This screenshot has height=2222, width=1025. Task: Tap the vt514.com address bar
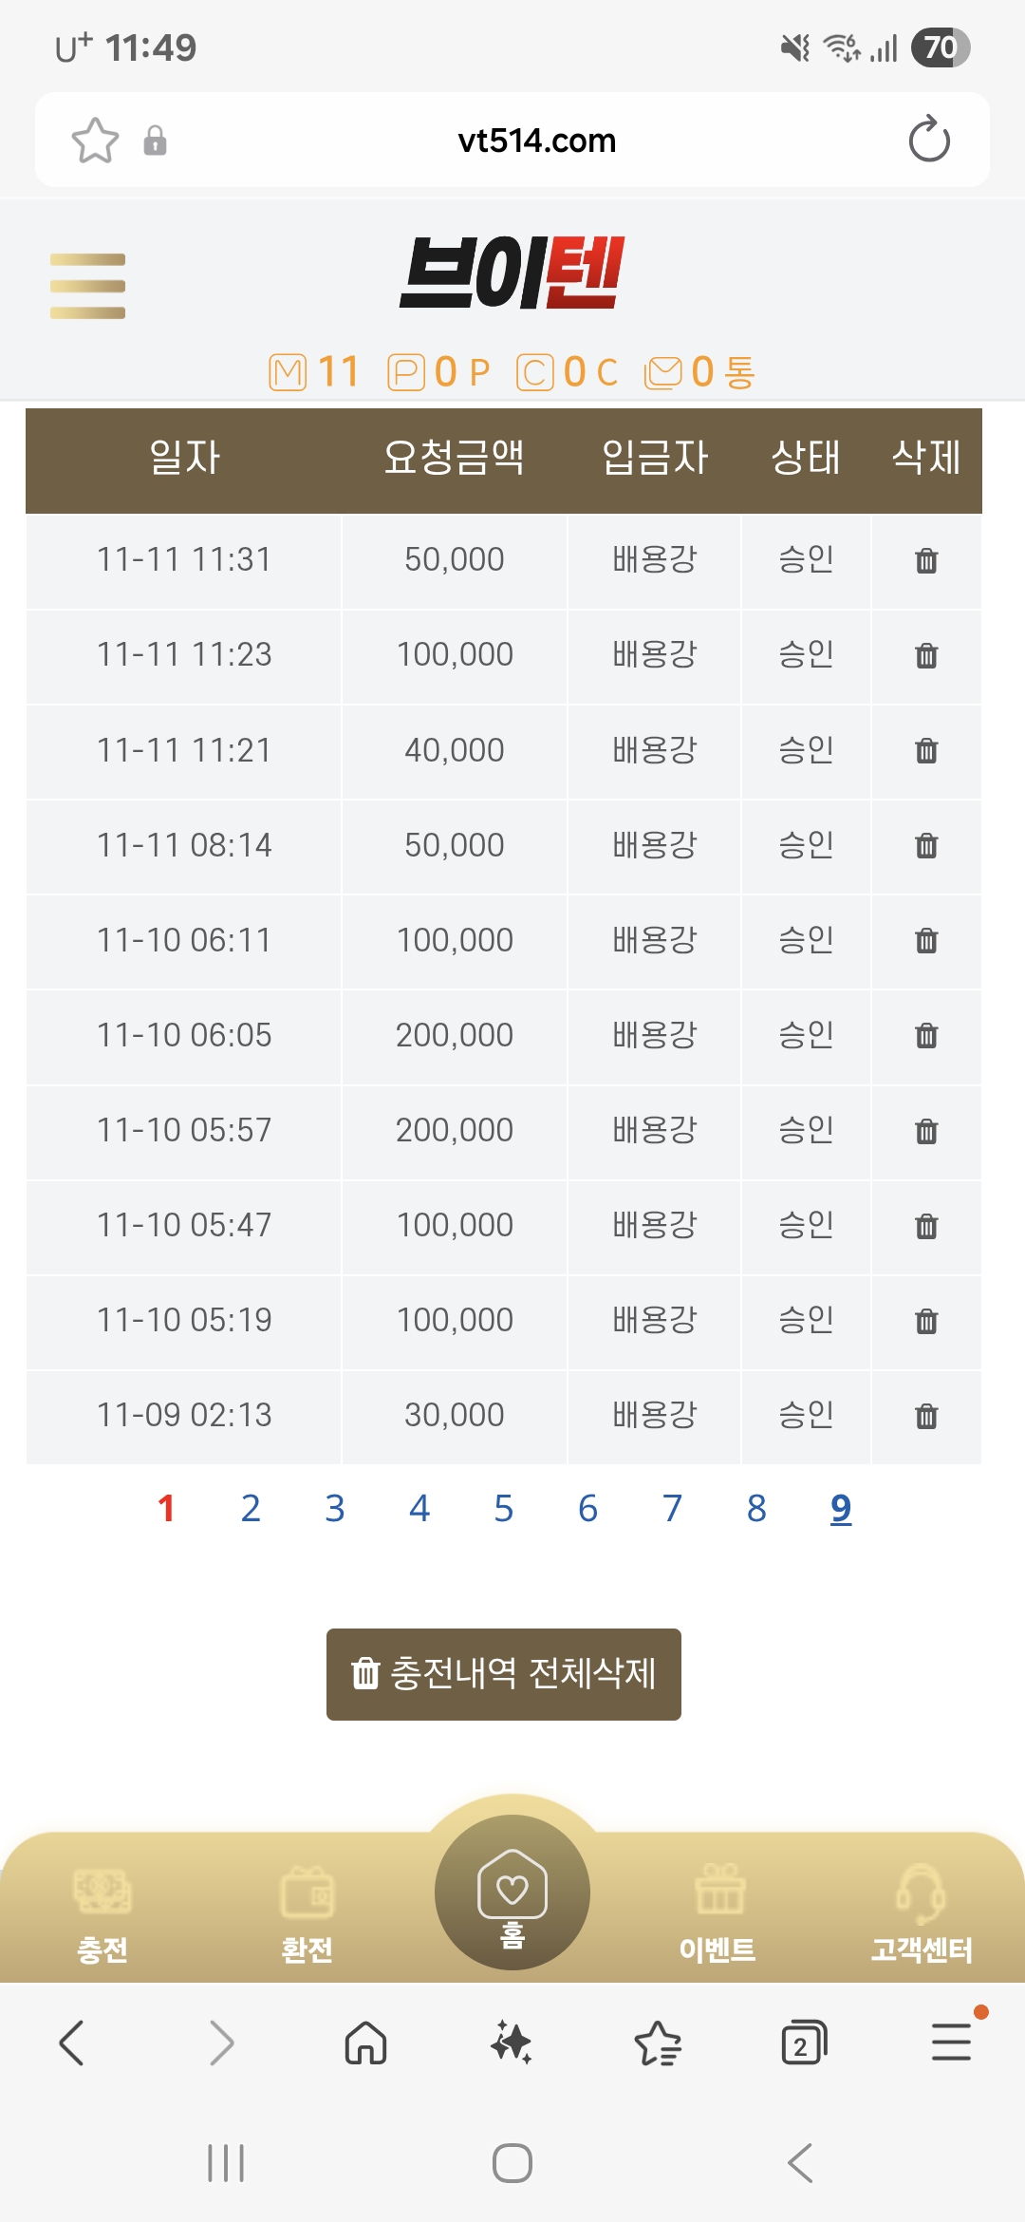tap(536, 141)
